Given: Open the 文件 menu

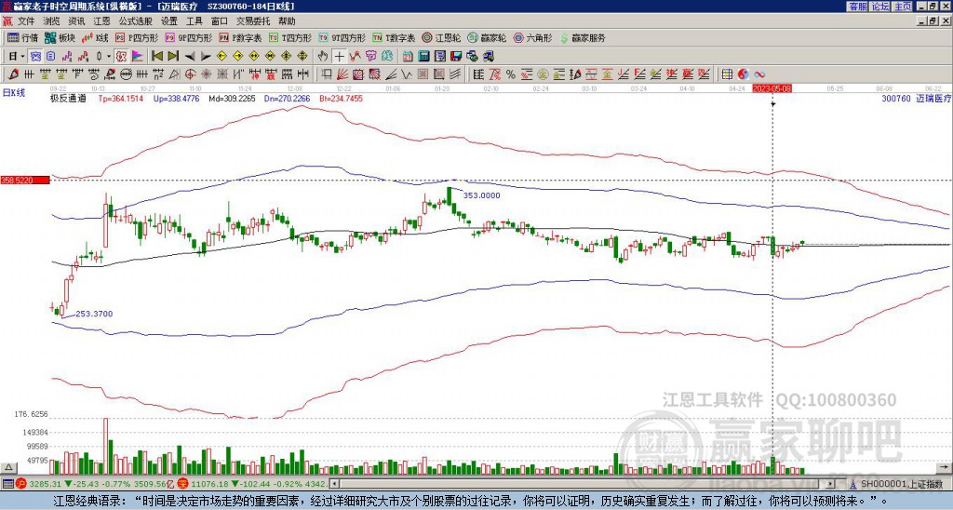Looking at the screenshot, I should pos(26,21).
